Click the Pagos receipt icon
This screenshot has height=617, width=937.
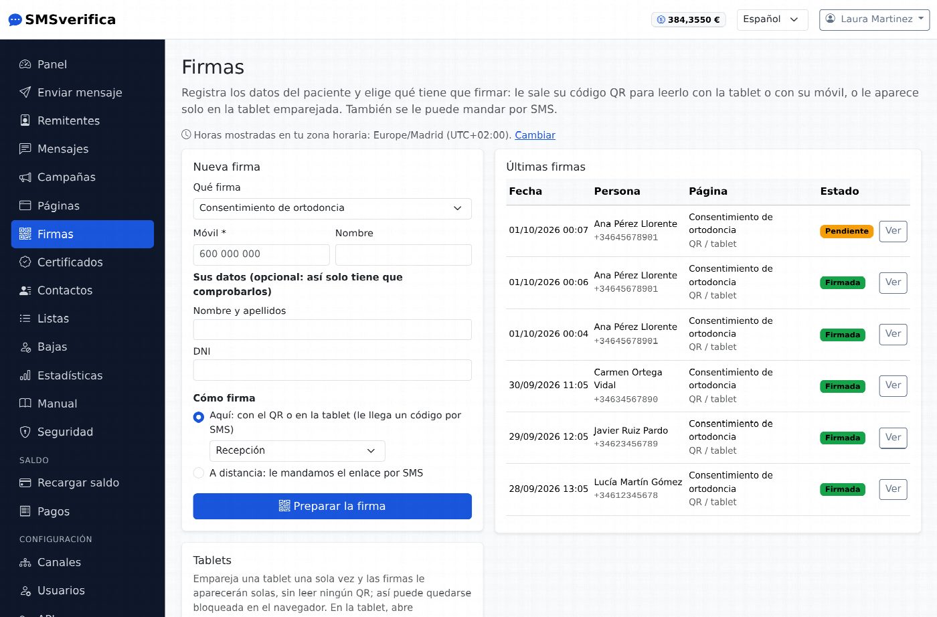[x=25, y=511]
